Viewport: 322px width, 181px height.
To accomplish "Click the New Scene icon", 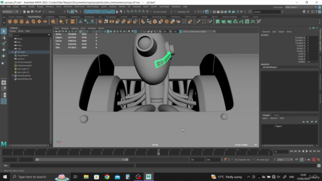I will pos(25,12).
